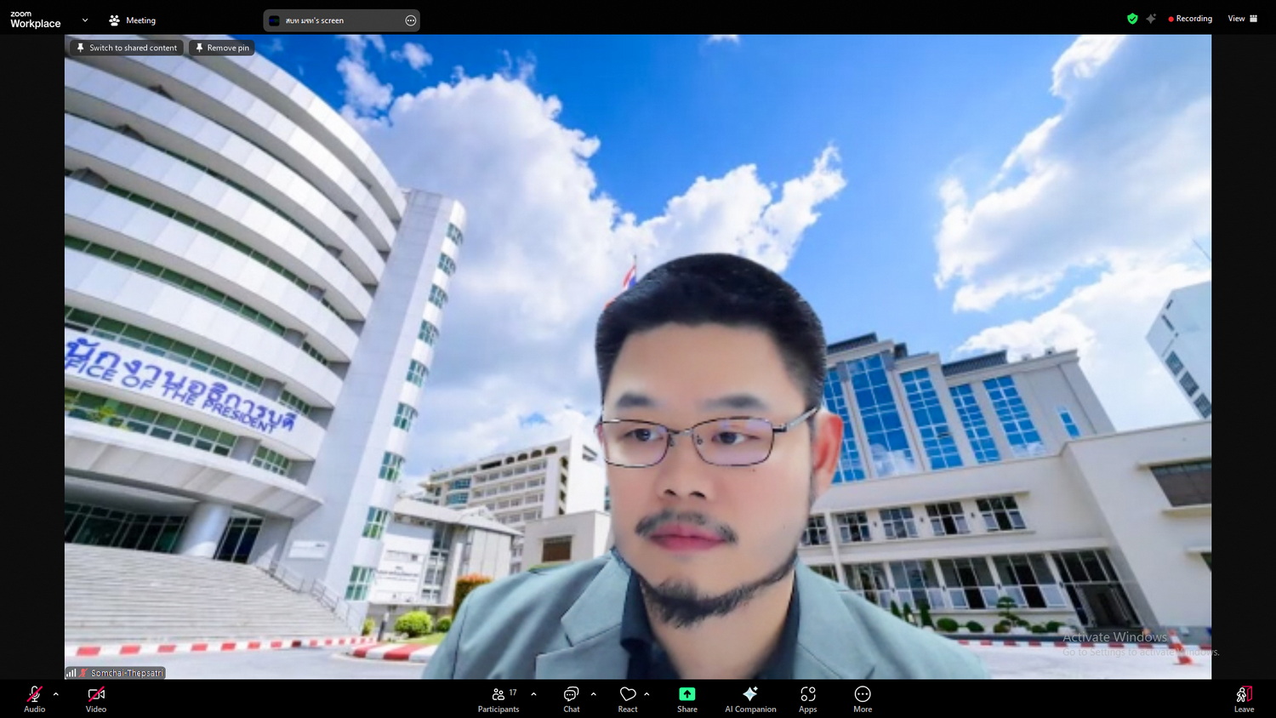1276x718 pixels.
Task: Expand the Participants options arrow
Action: point(533,694)
